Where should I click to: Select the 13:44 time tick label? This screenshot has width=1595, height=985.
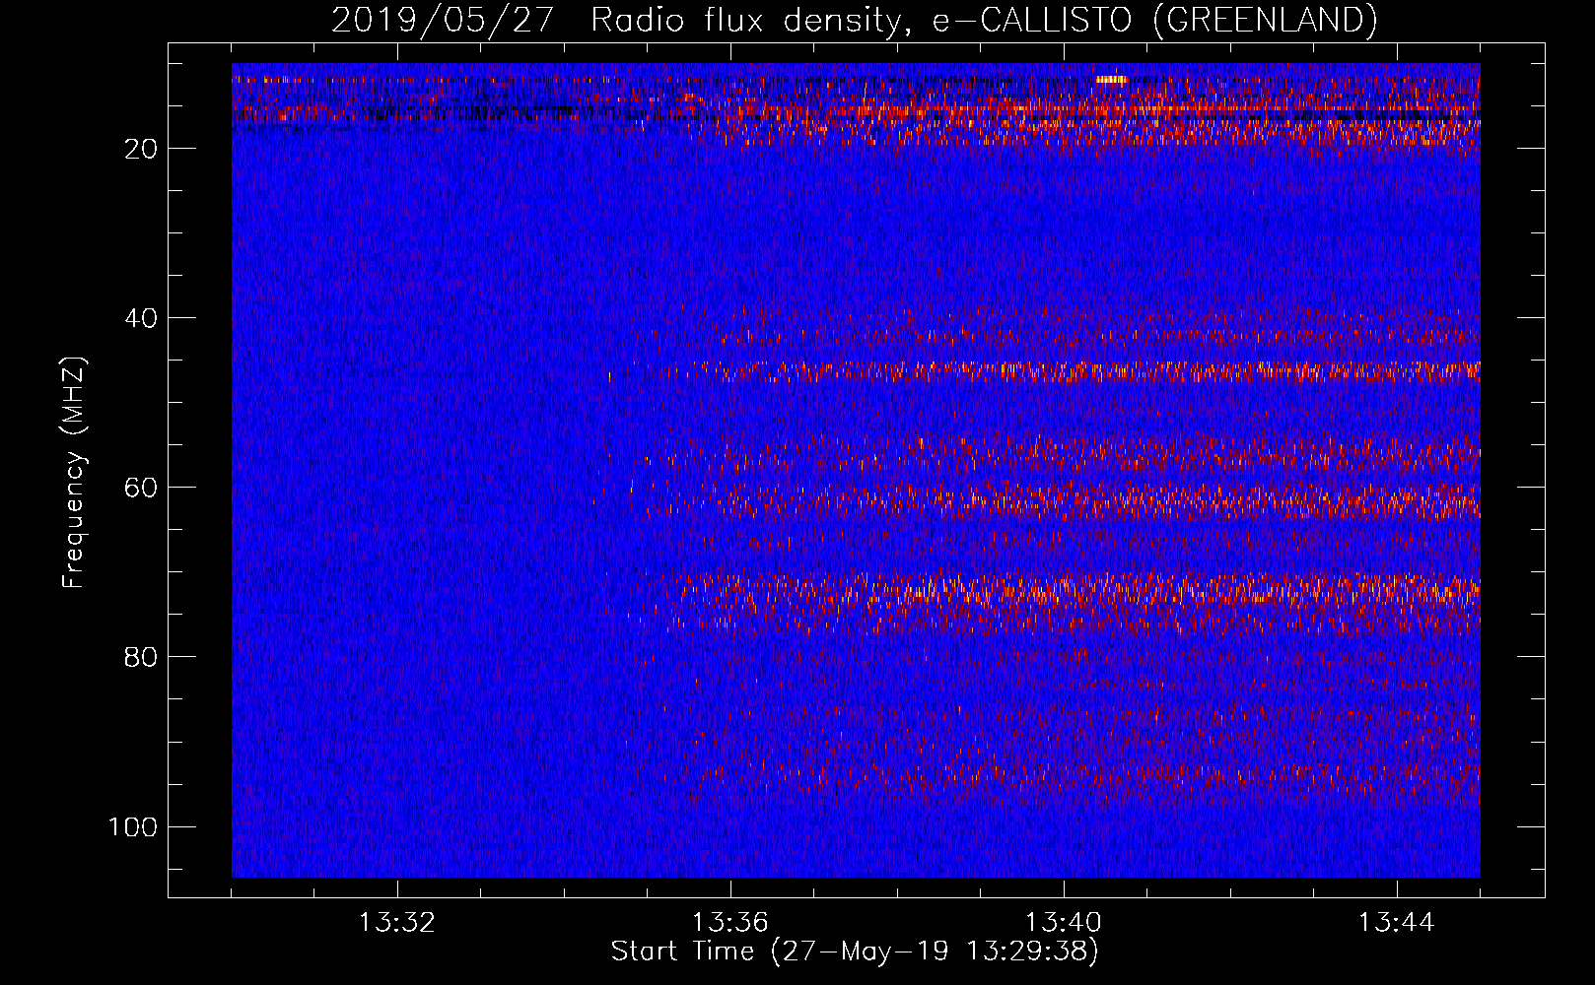tap(1397, 923)
